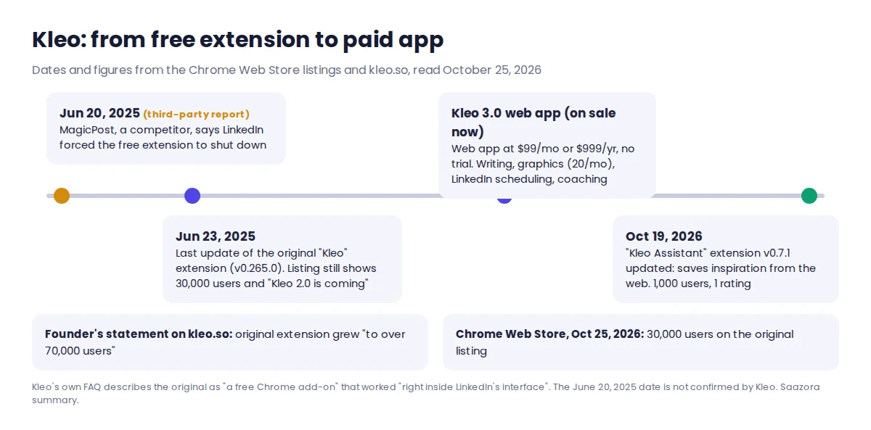Screen dimensions: 871x430
Task: Click the text "30,000 users and "Kleo 2.0 is coming""
Action: pyautogui.click(x=272, y=284)
